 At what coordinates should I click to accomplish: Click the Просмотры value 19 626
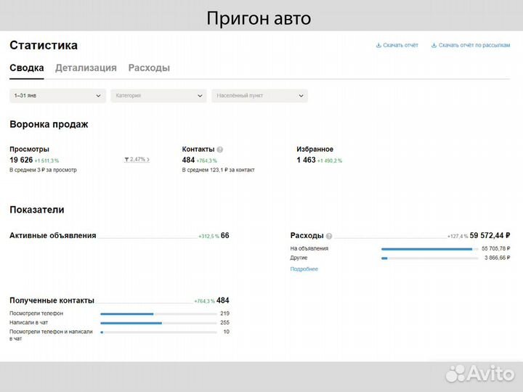(x=21, y=160)
